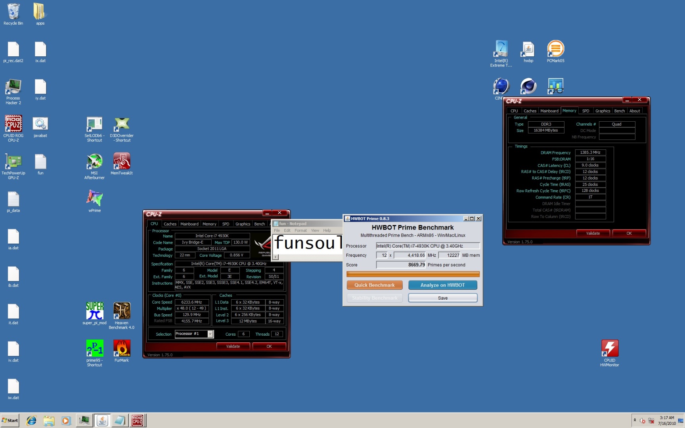The width and height of the screenshot is (685, 428).
Task: Click the Ivy Bridge-E code name field
Action: [x=193, y=243]
